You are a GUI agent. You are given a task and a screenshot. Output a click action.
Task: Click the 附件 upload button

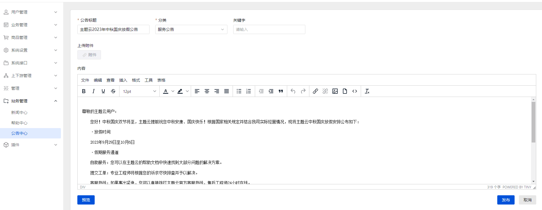[89, 55]
